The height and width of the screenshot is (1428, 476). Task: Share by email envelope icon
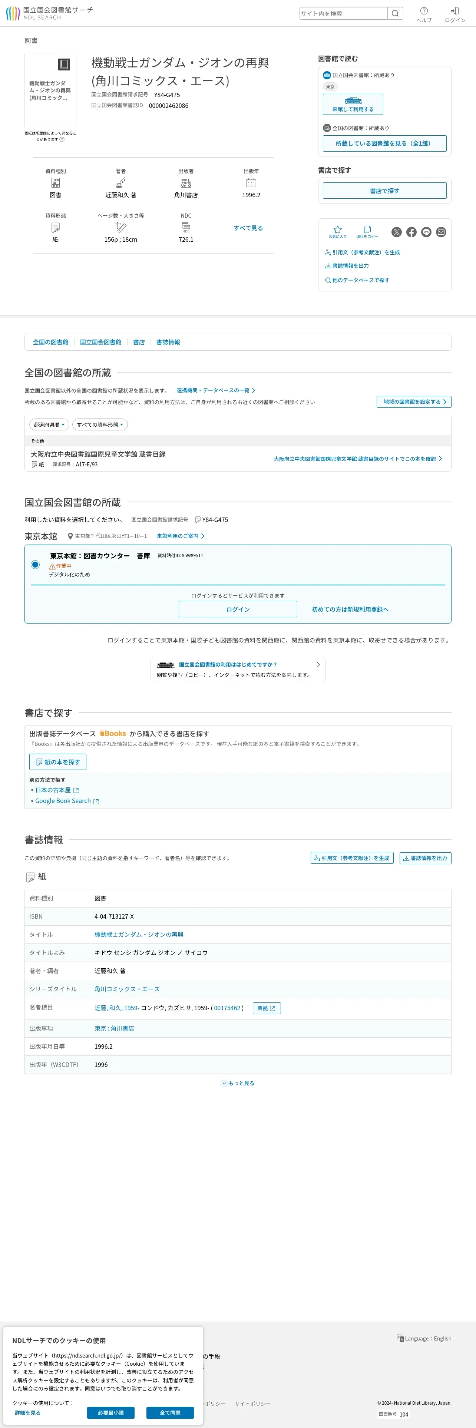click(441, 232)
